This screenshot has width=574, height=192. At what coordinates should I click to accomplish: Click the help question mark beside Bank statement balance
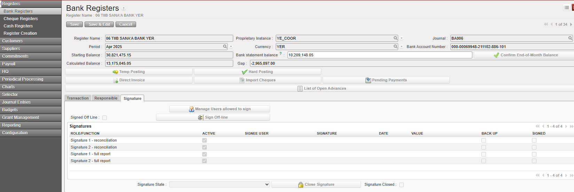[x=281, y=54]
